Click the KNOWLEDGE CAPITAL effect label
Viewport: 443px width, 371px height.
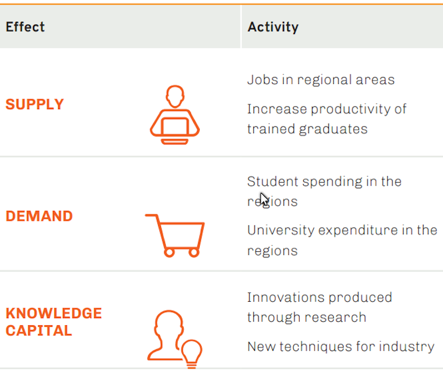click(53, 322)
